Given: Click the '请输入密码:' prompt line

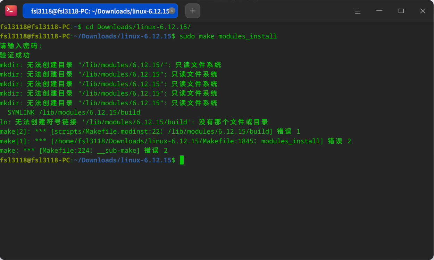Looking at the screenshot, I should pyautogui.click(x=21, y=46).
